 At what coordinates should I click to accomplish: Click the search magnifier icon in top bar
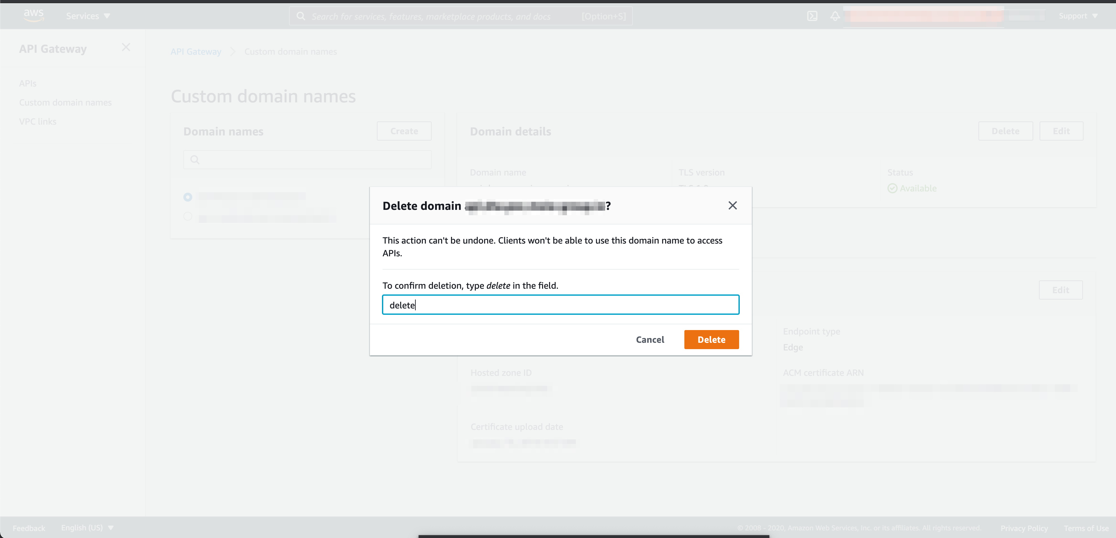(301, 16)
